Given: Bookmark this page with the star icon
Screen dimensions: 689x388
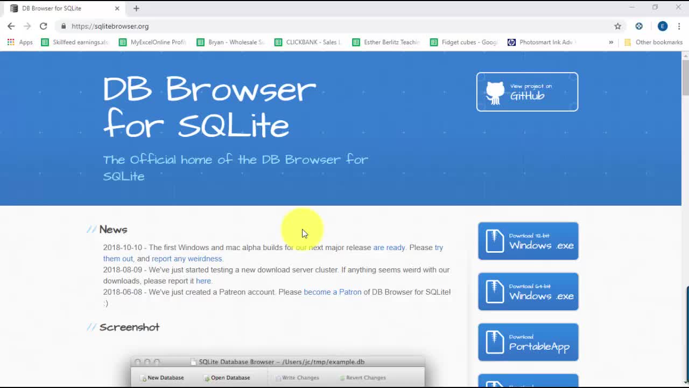Looking at the screenshot, I should coord(617,26).
